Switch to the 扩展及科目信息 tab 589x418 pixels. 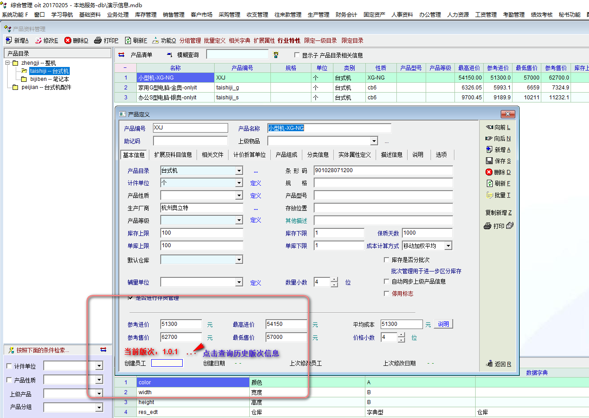173,155
